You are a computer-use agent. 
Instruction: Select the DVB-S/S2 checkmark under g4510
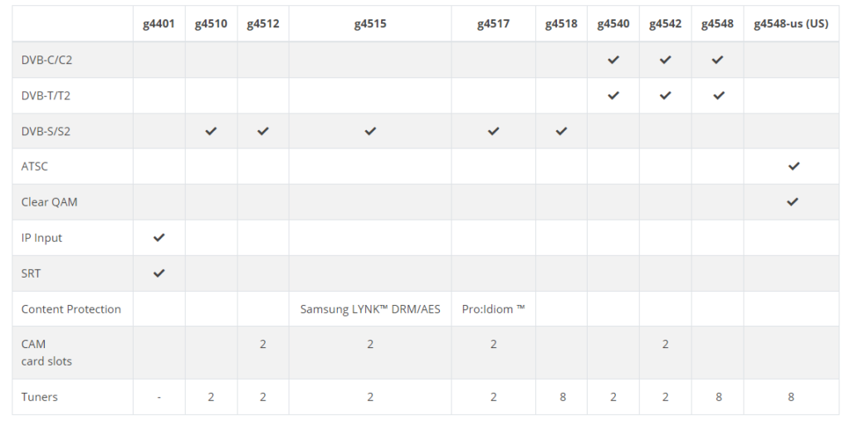click(x=211, y=131)
